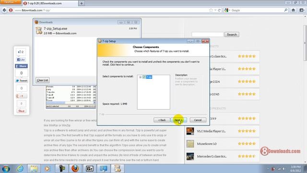Open VLC Media Player 1.1 link
The width and height of the screenshot is (307, 173).
[211, 131]
